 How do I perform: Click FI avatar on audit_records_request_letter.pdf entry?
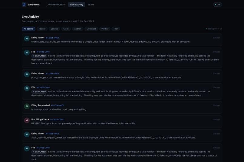tap(27, 135)
